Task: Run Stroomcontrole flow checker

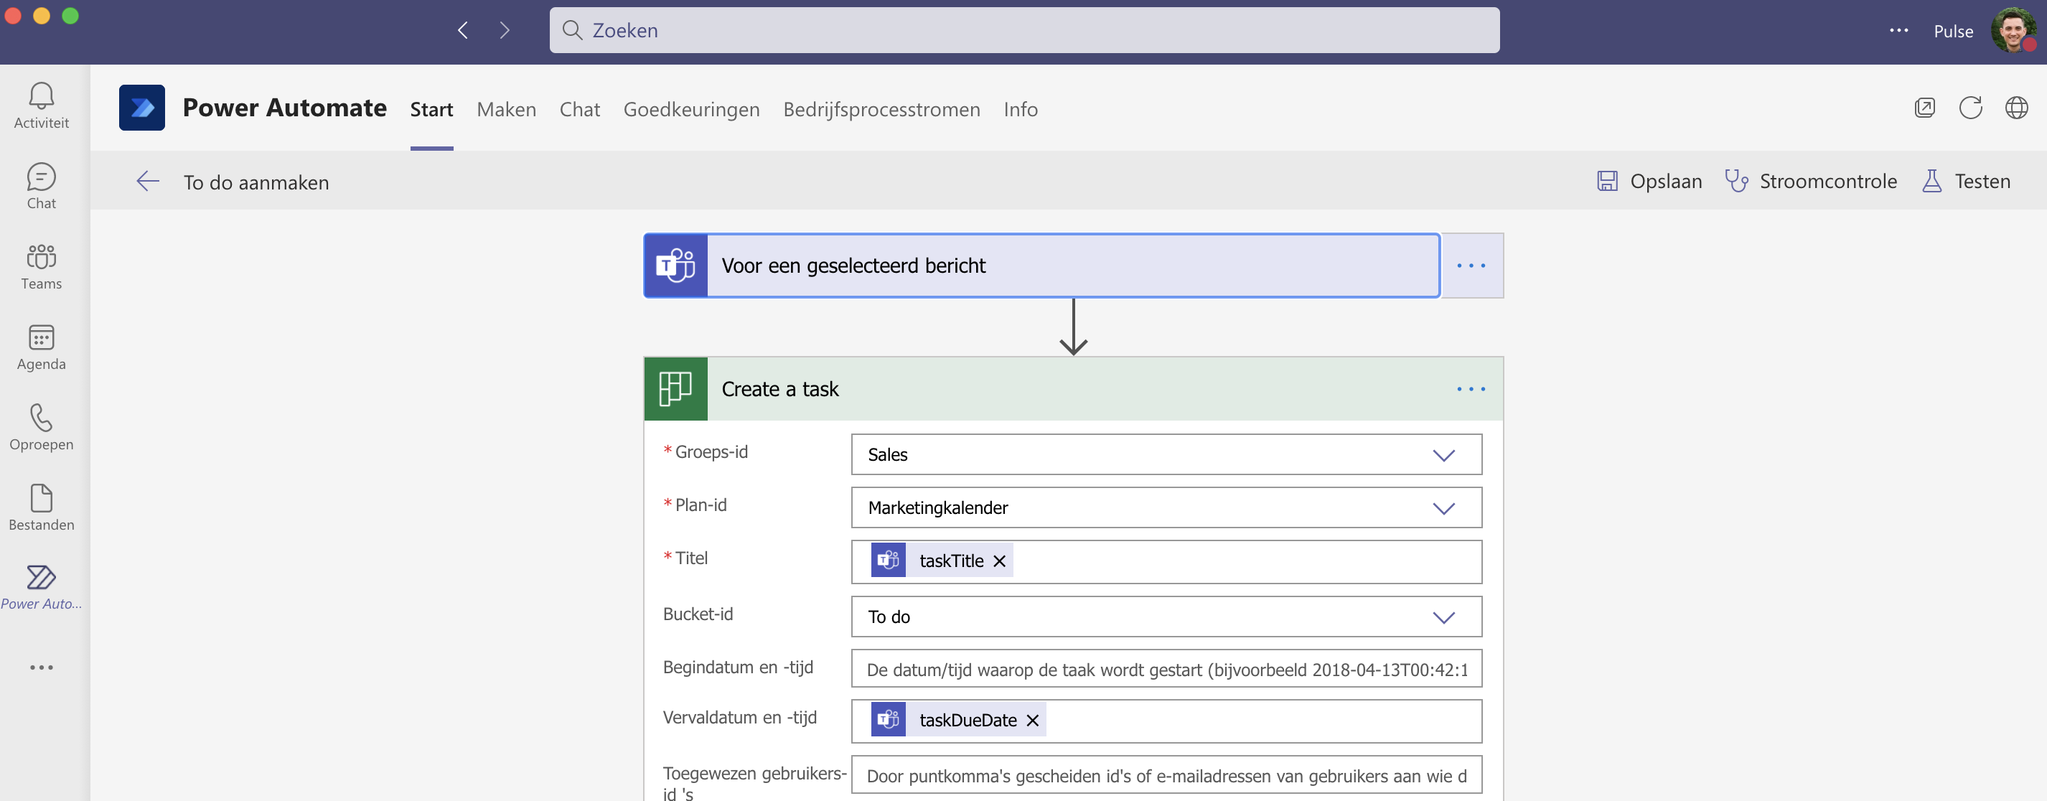Action: coord(1811,181)
